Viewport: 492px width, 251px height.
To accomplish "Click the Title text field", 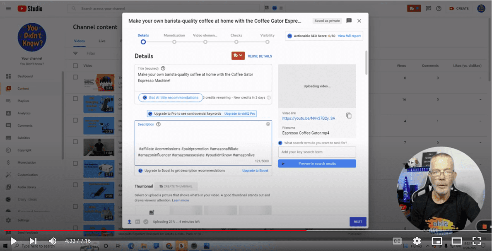I will click(203, 78).
